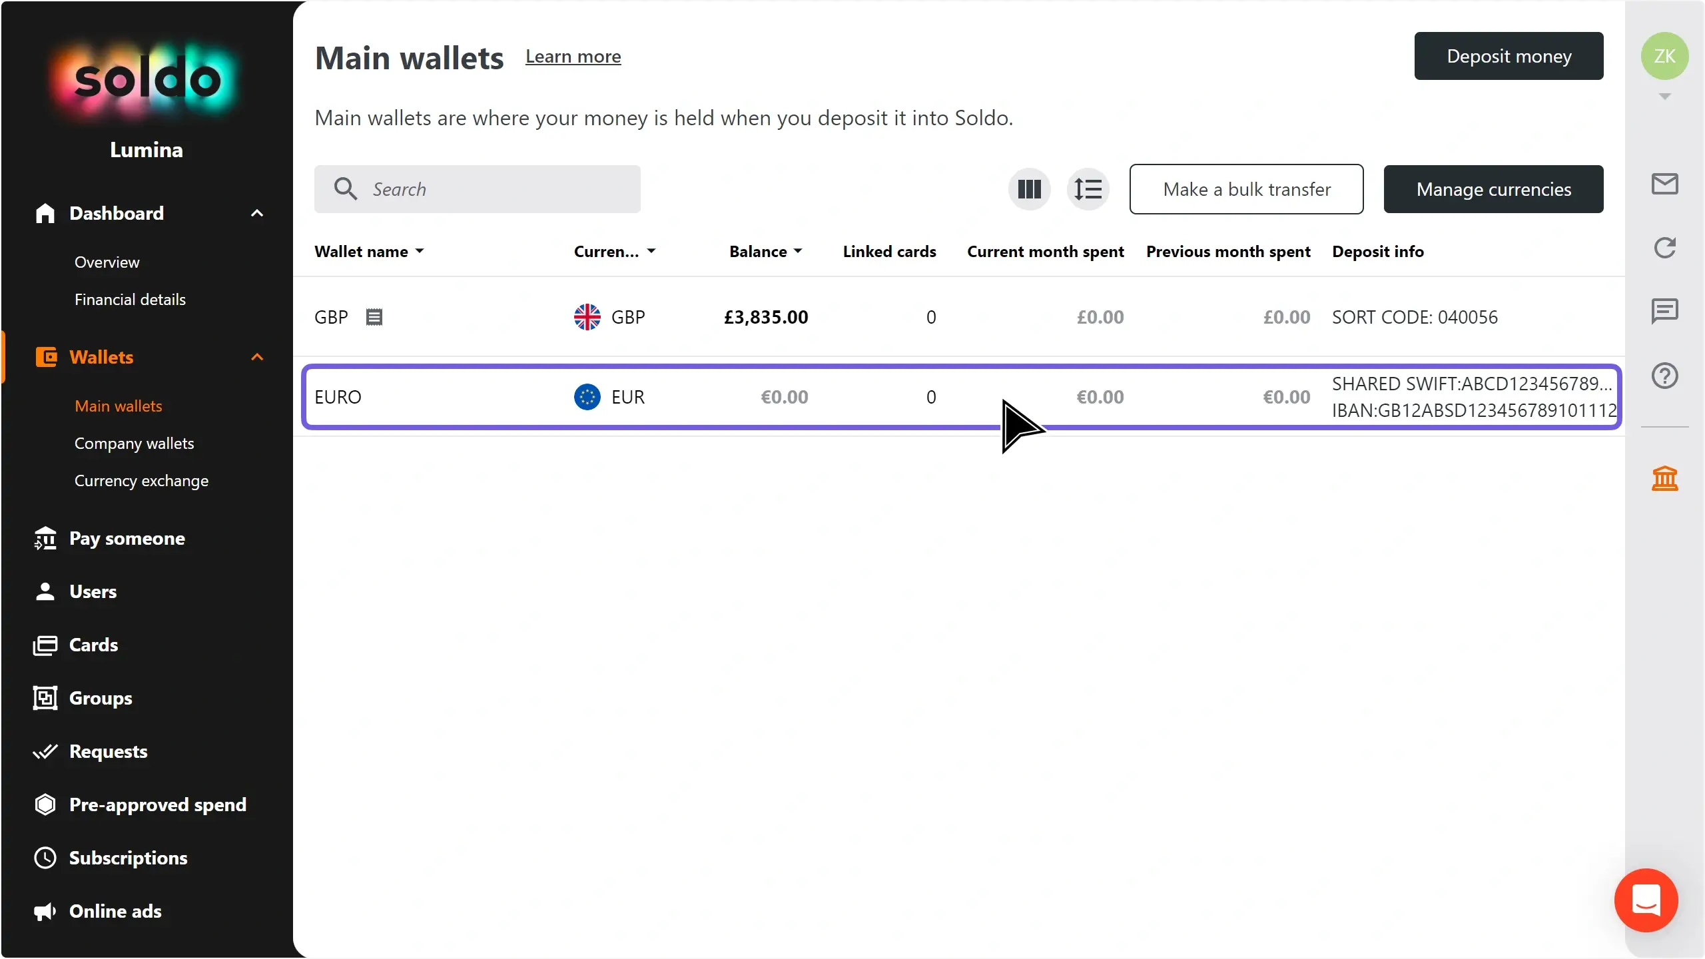Screen dimensions: 1705x959
Task: Open the help question mark icon
Action: click(x=1664, y=376)
